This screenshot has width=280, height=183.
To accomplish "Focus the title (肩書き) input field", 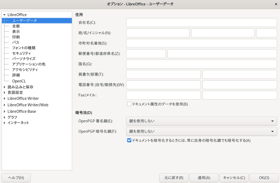I will point(163,74).
